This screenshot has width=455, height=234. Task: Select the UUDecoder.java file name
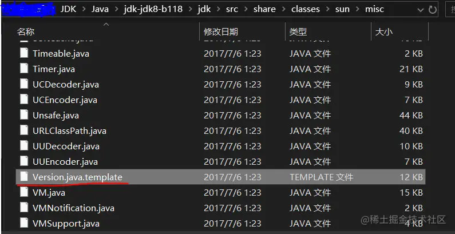pyautogui.click(x=66, y=146)
